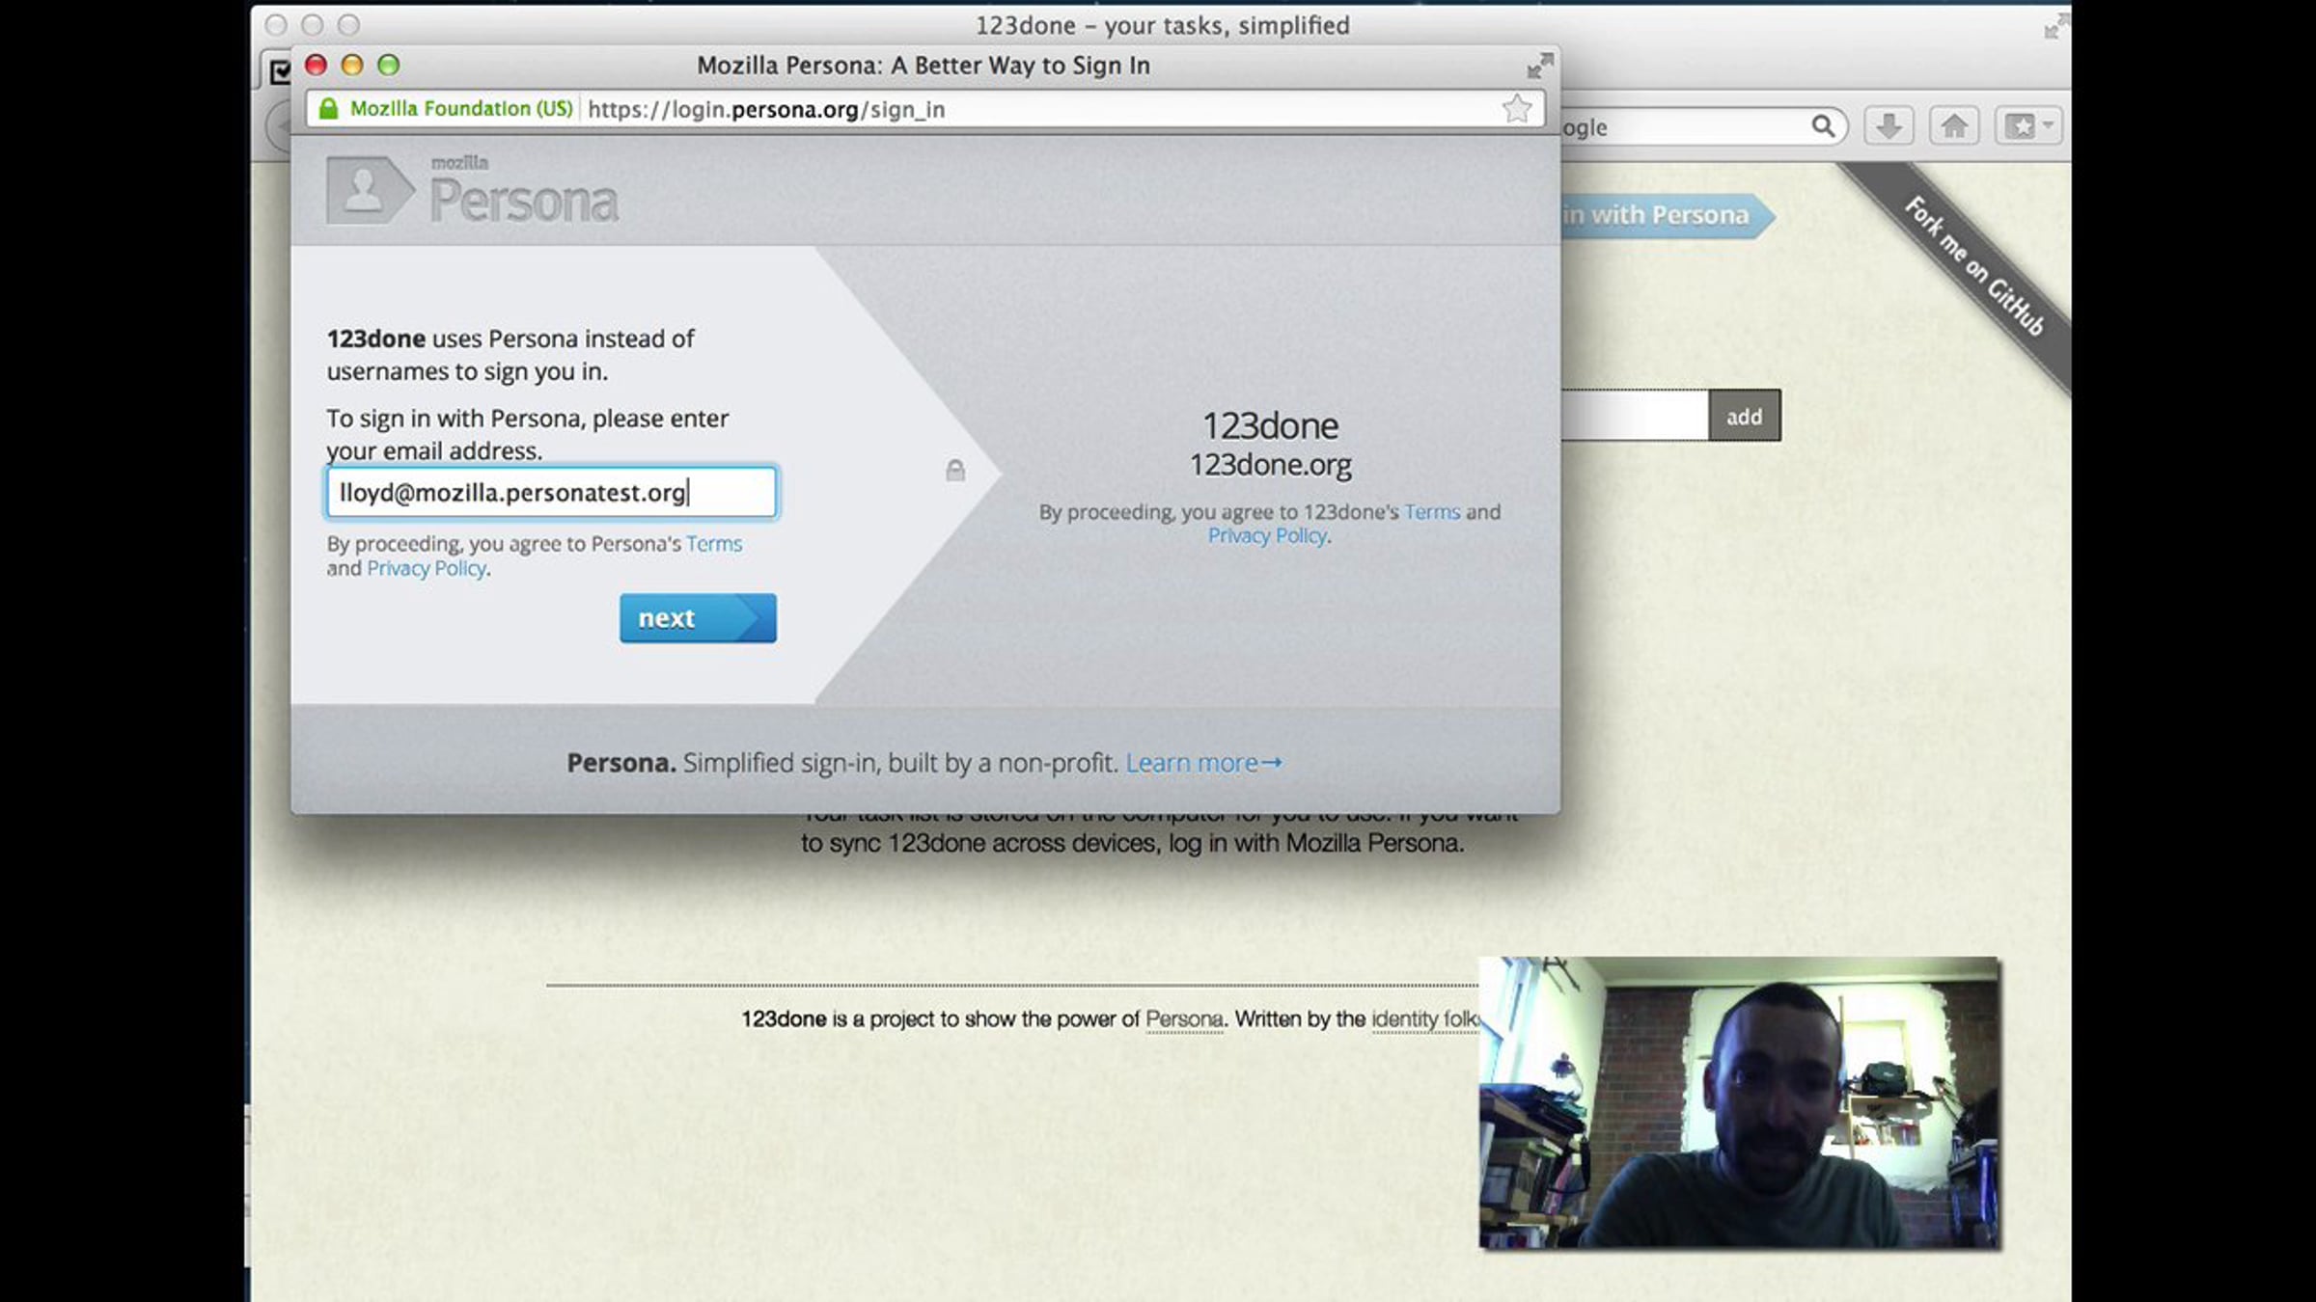Click the Persona logo in the header
Viewport: 2316px width, 1302px height.
(x=473, y=190)
